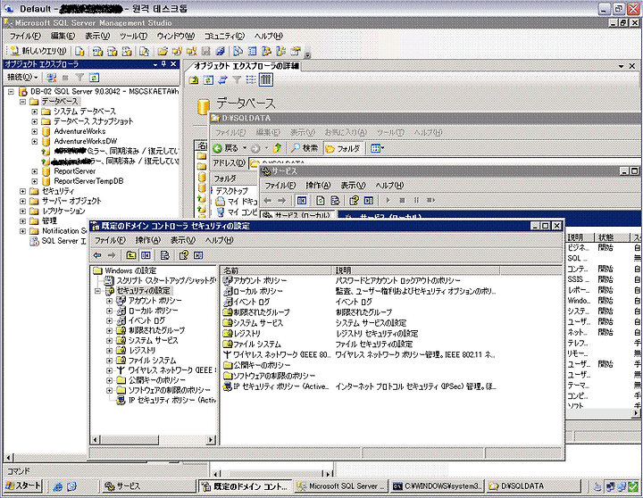This screenshot has width=643, height=498.
Task: Open the コミュニティ menu
Action: (x=224, y=36)
